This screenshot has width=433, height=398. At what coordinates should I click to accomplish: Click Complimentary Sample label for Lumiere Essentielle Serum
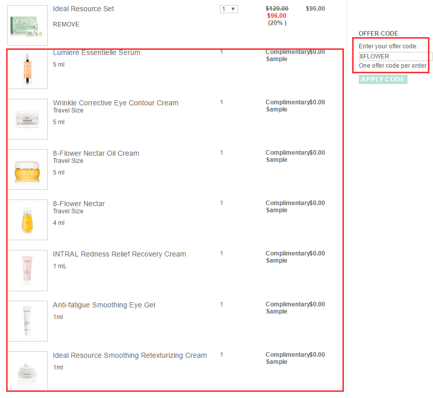(x=287, y=55)
